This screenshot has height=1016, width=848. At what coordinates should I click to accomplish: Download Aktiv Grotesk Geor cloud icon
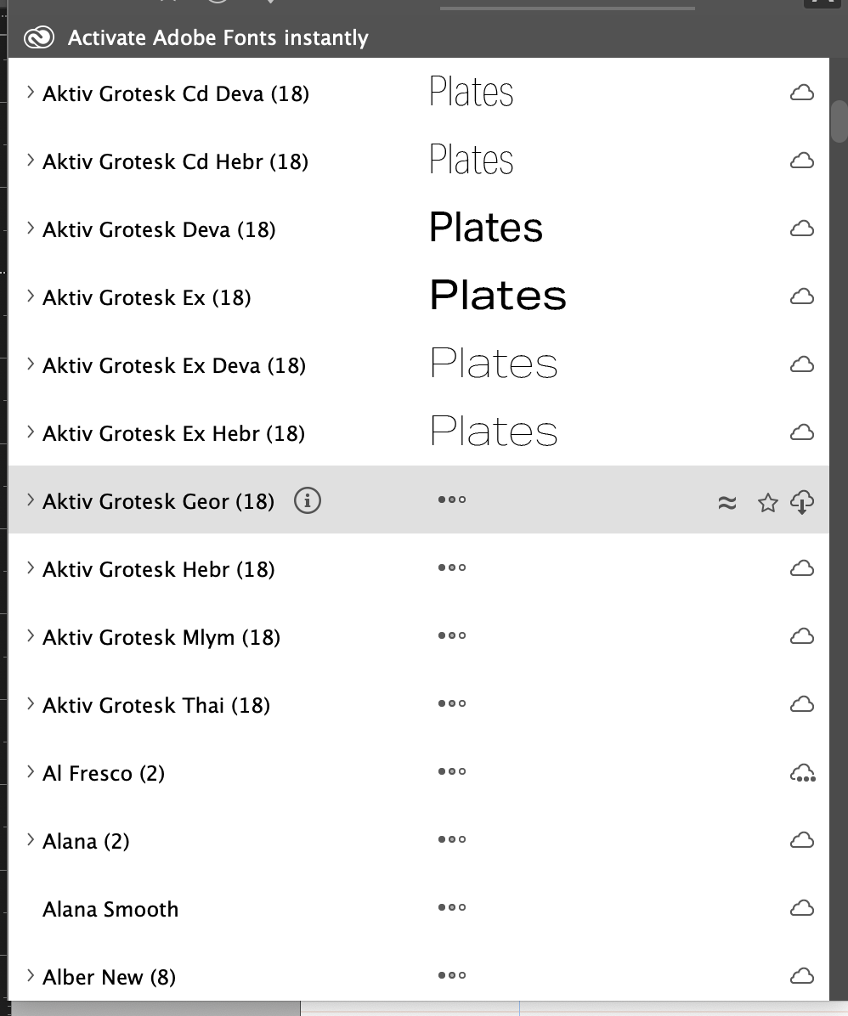point(802,503)
